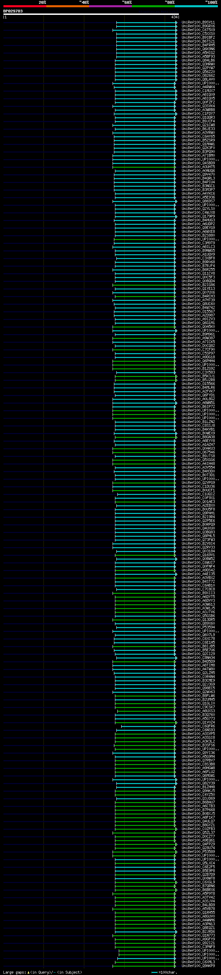Select the UniRef100_A4IH48 label
Screen dimensions: 221x975
point(198,464)
